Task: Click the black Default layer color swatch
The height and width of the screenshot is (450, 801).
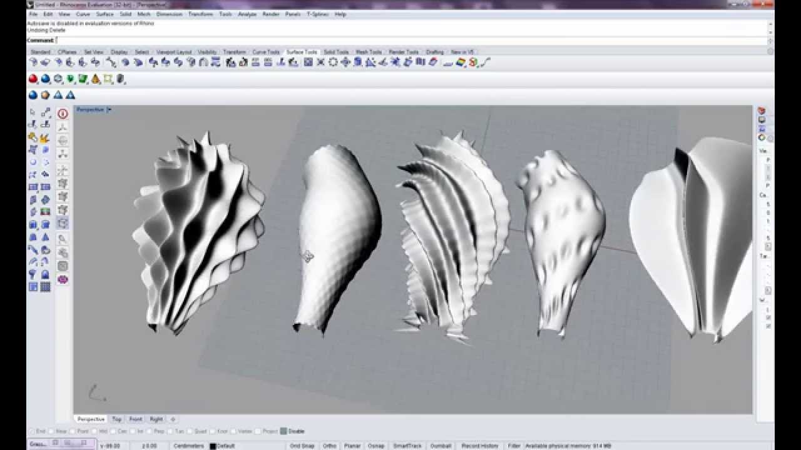Action: tap(213, 446)
